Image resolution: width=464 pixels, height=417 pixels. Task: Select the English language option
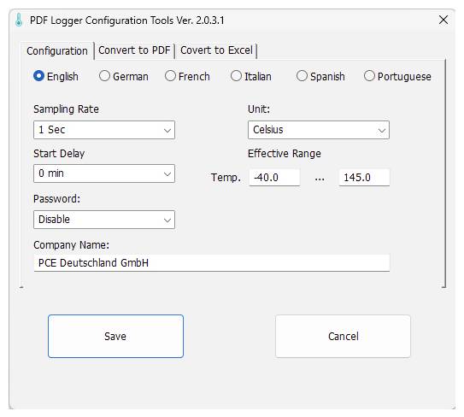pyautogui.click(x=56, y=76)
